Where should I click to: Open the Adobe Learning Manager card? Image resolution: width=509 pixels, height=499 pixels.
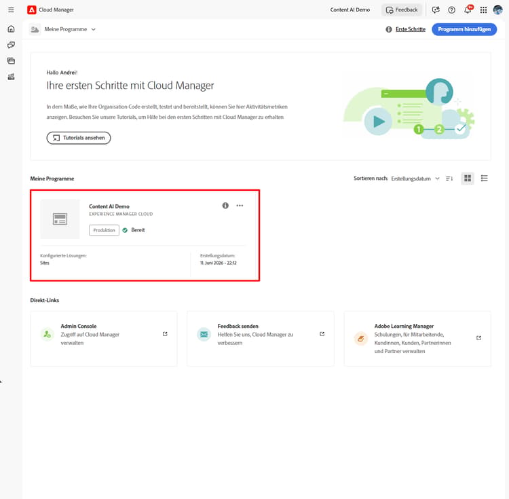[417, 339]
